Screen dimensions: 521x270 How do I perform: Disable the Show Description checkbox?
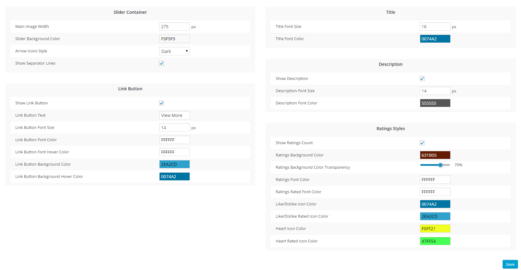pos(422,79)
